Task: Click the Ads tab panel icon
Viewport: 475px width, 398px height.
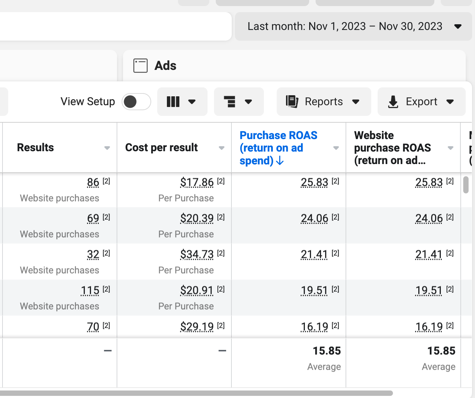Action: pos(140,66)
